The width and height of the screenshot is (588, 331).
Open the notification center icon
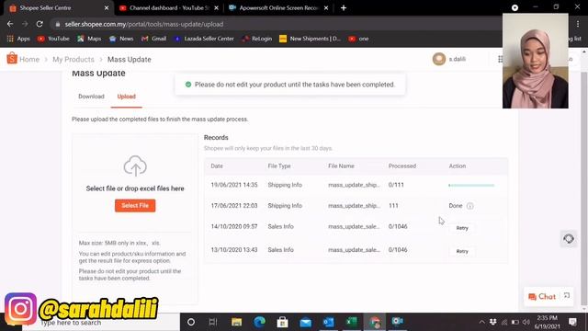(x=572, y=322)
